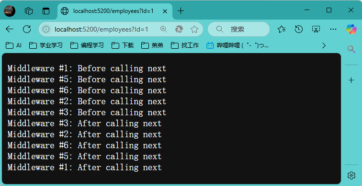Open sidebar settings gear
This screenshot has height=186, width=362.
[351, 175]
